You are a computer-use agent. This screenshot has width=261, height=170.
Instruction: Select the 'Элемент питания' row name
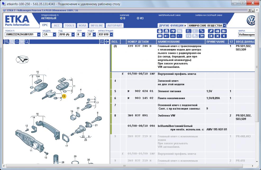click(x=169, y=91)
